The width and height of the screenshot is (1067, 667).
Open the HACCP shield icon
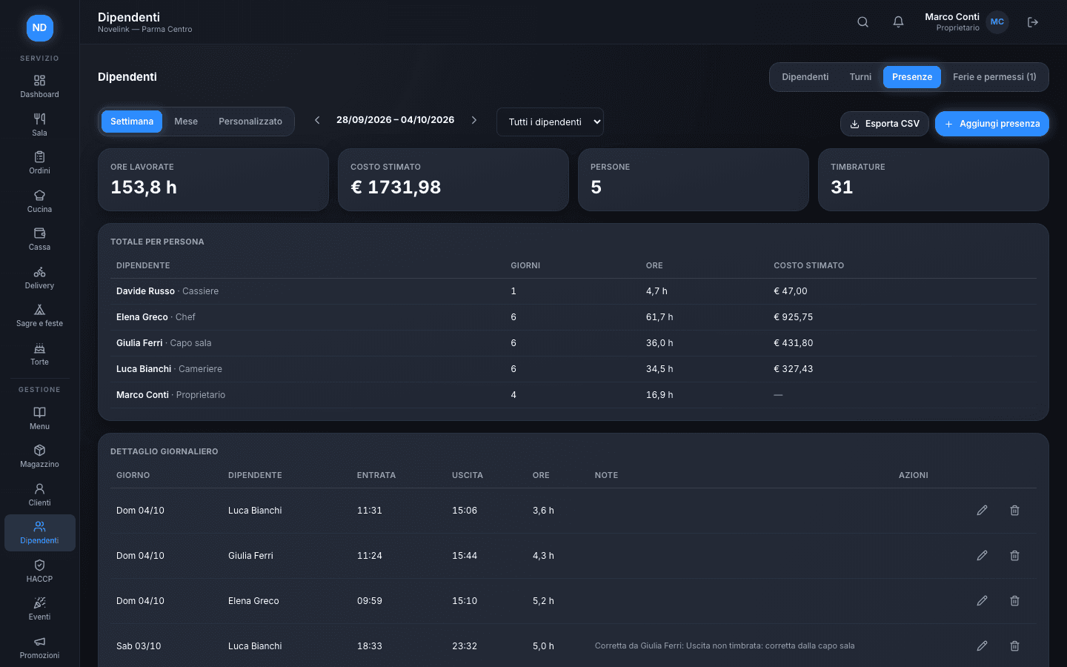click(x=39, y=571)
